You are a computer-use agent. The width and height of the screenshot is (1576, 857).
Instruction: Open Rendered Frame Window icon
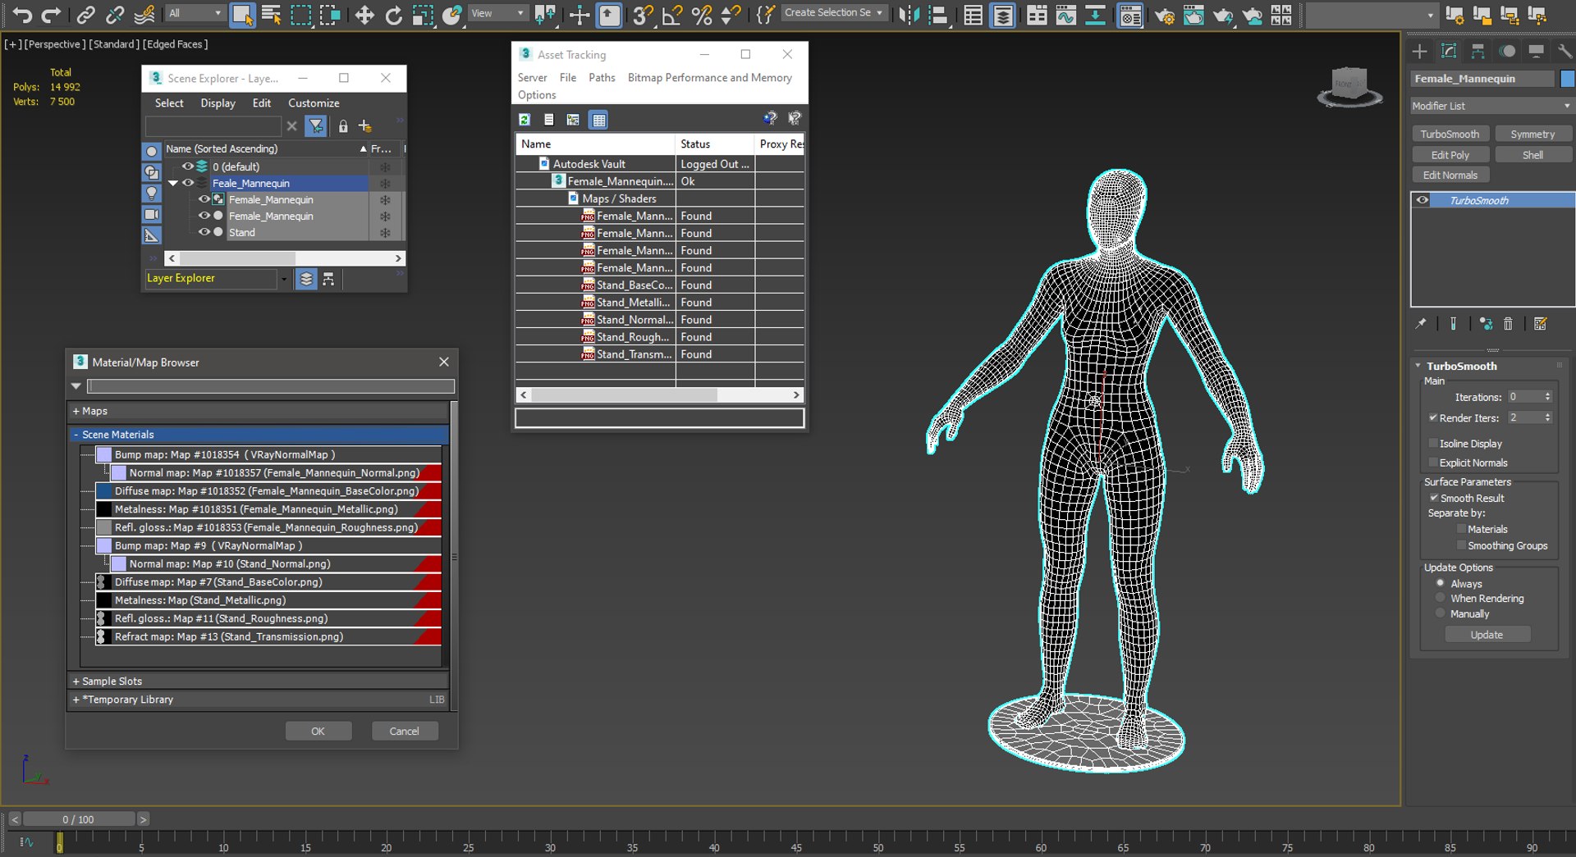pyautogui.click(x=1193, y=14)
